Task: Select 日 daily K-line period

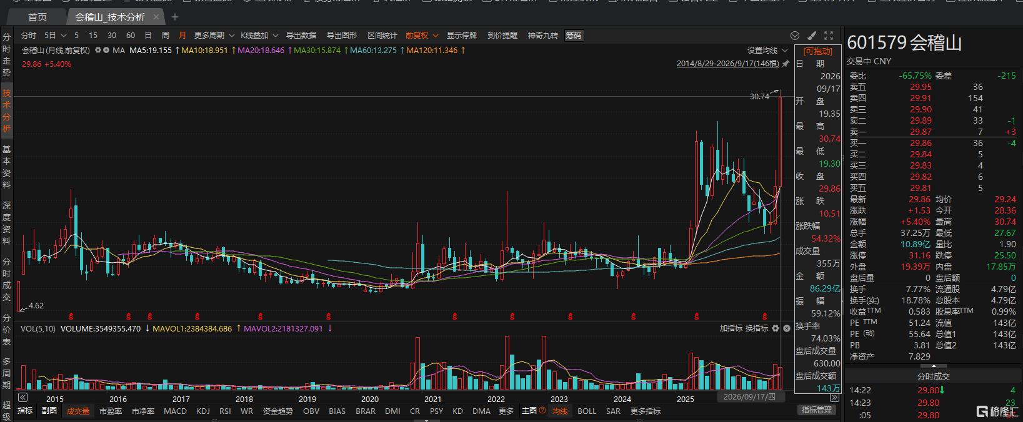Action: click(148, 36)
